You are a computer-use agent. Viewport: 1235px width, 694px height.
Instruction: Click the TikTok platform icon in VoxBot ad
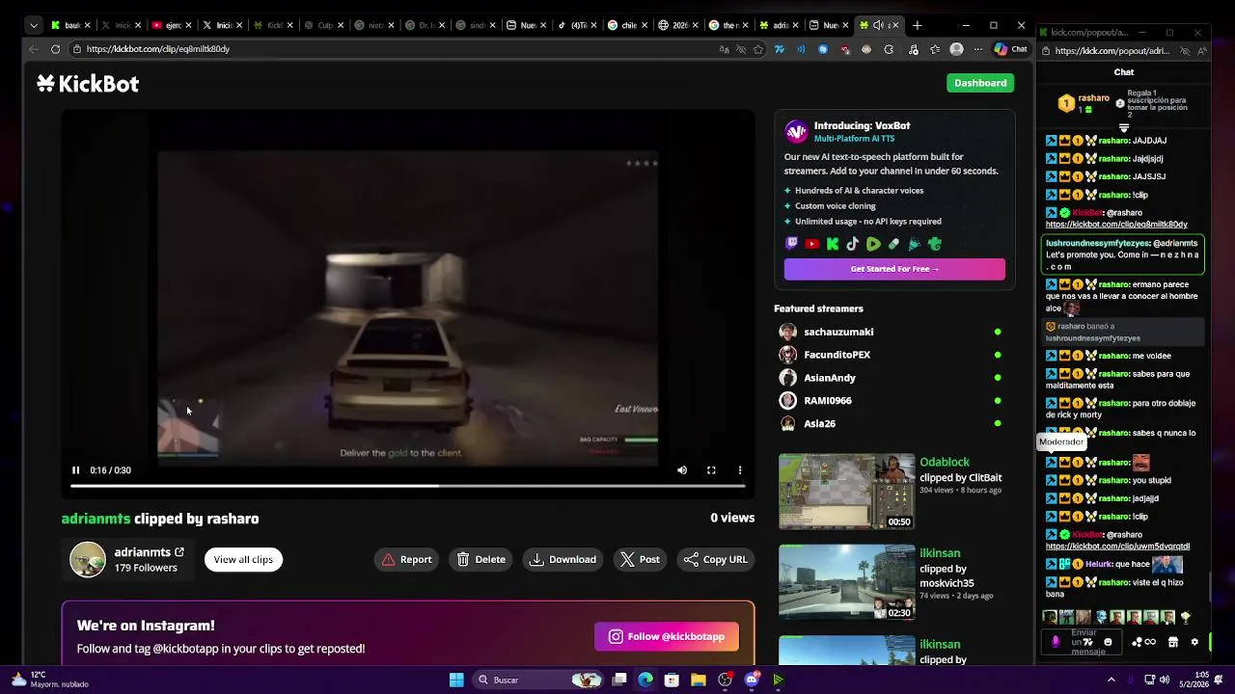(x=853, y=244)
